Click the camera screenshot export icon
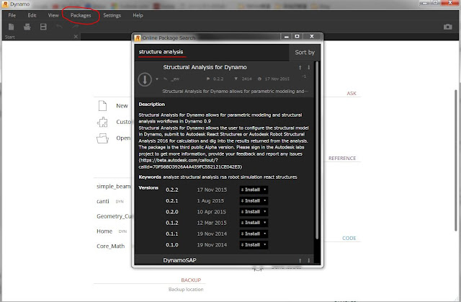Image resolution: width=461 pixels, height=302 pixels. point(448,27)
